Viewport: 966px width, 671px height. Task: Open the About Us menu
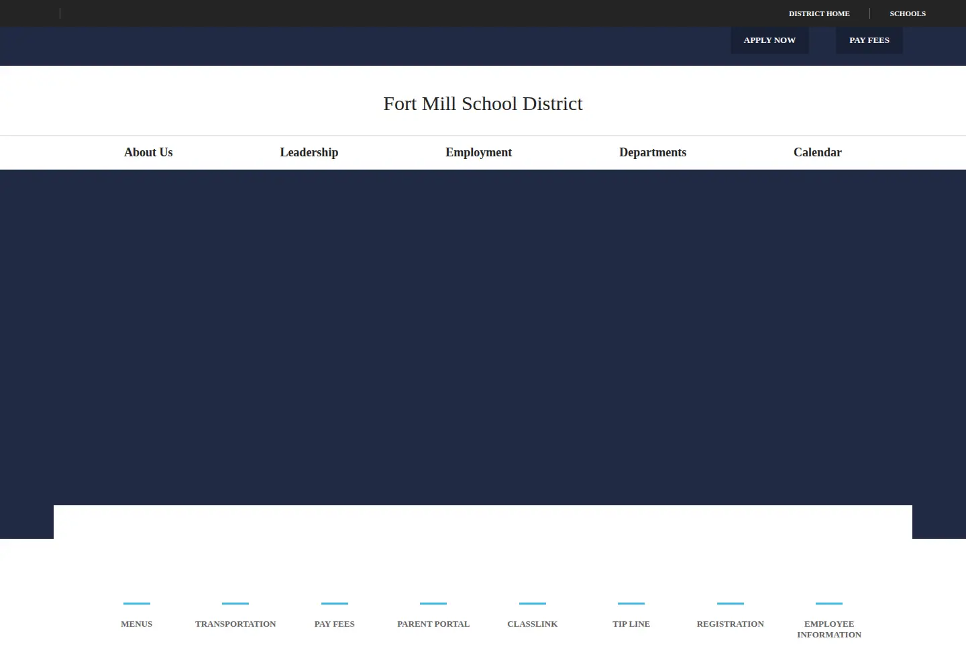148,152
